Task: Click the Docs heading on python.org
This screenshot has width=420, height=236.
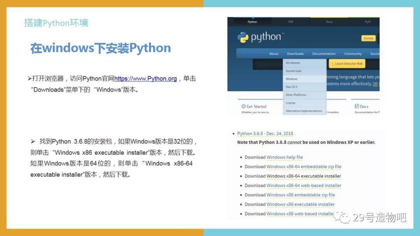Action: 364,106
